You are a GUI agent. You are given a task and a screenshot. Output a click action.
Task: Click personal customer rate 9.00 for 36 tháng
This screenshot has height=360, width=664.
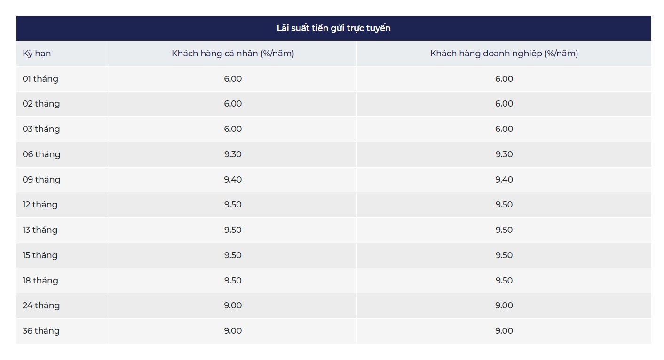coord(233,331)
